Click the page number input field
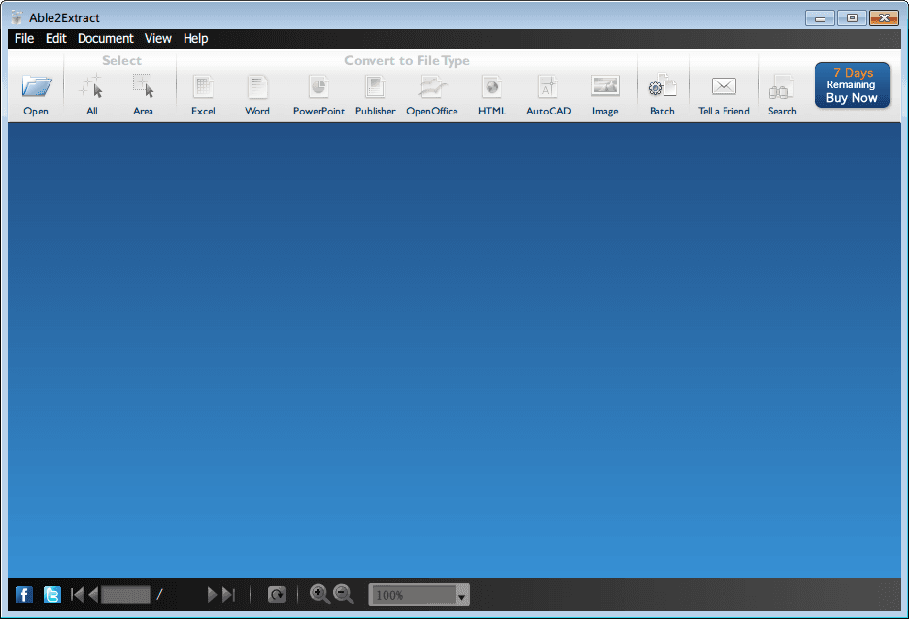Image resolution: width=909 pixels, height=619 pixels. [126, 595]
